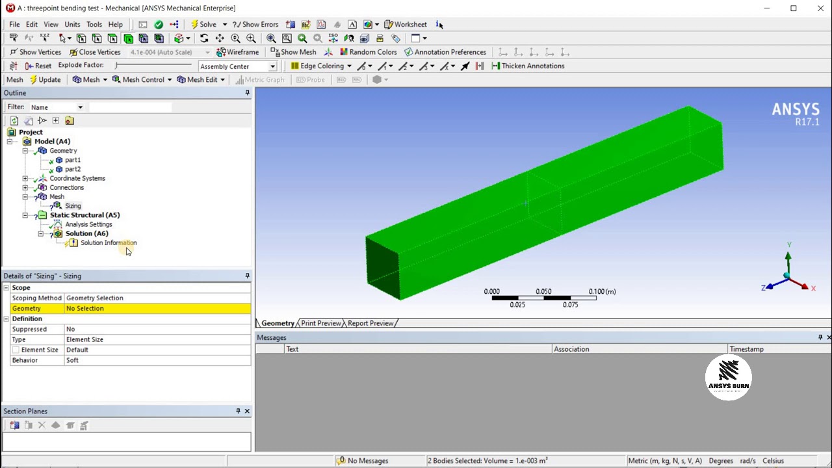
Task: Click the Label direction xyz icon
Action: 44,38
